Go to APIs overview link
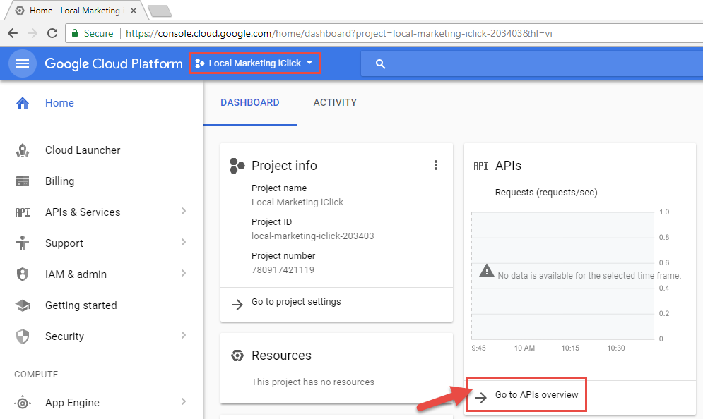Viewport: 703px width, 419px height. coord(537,395)
